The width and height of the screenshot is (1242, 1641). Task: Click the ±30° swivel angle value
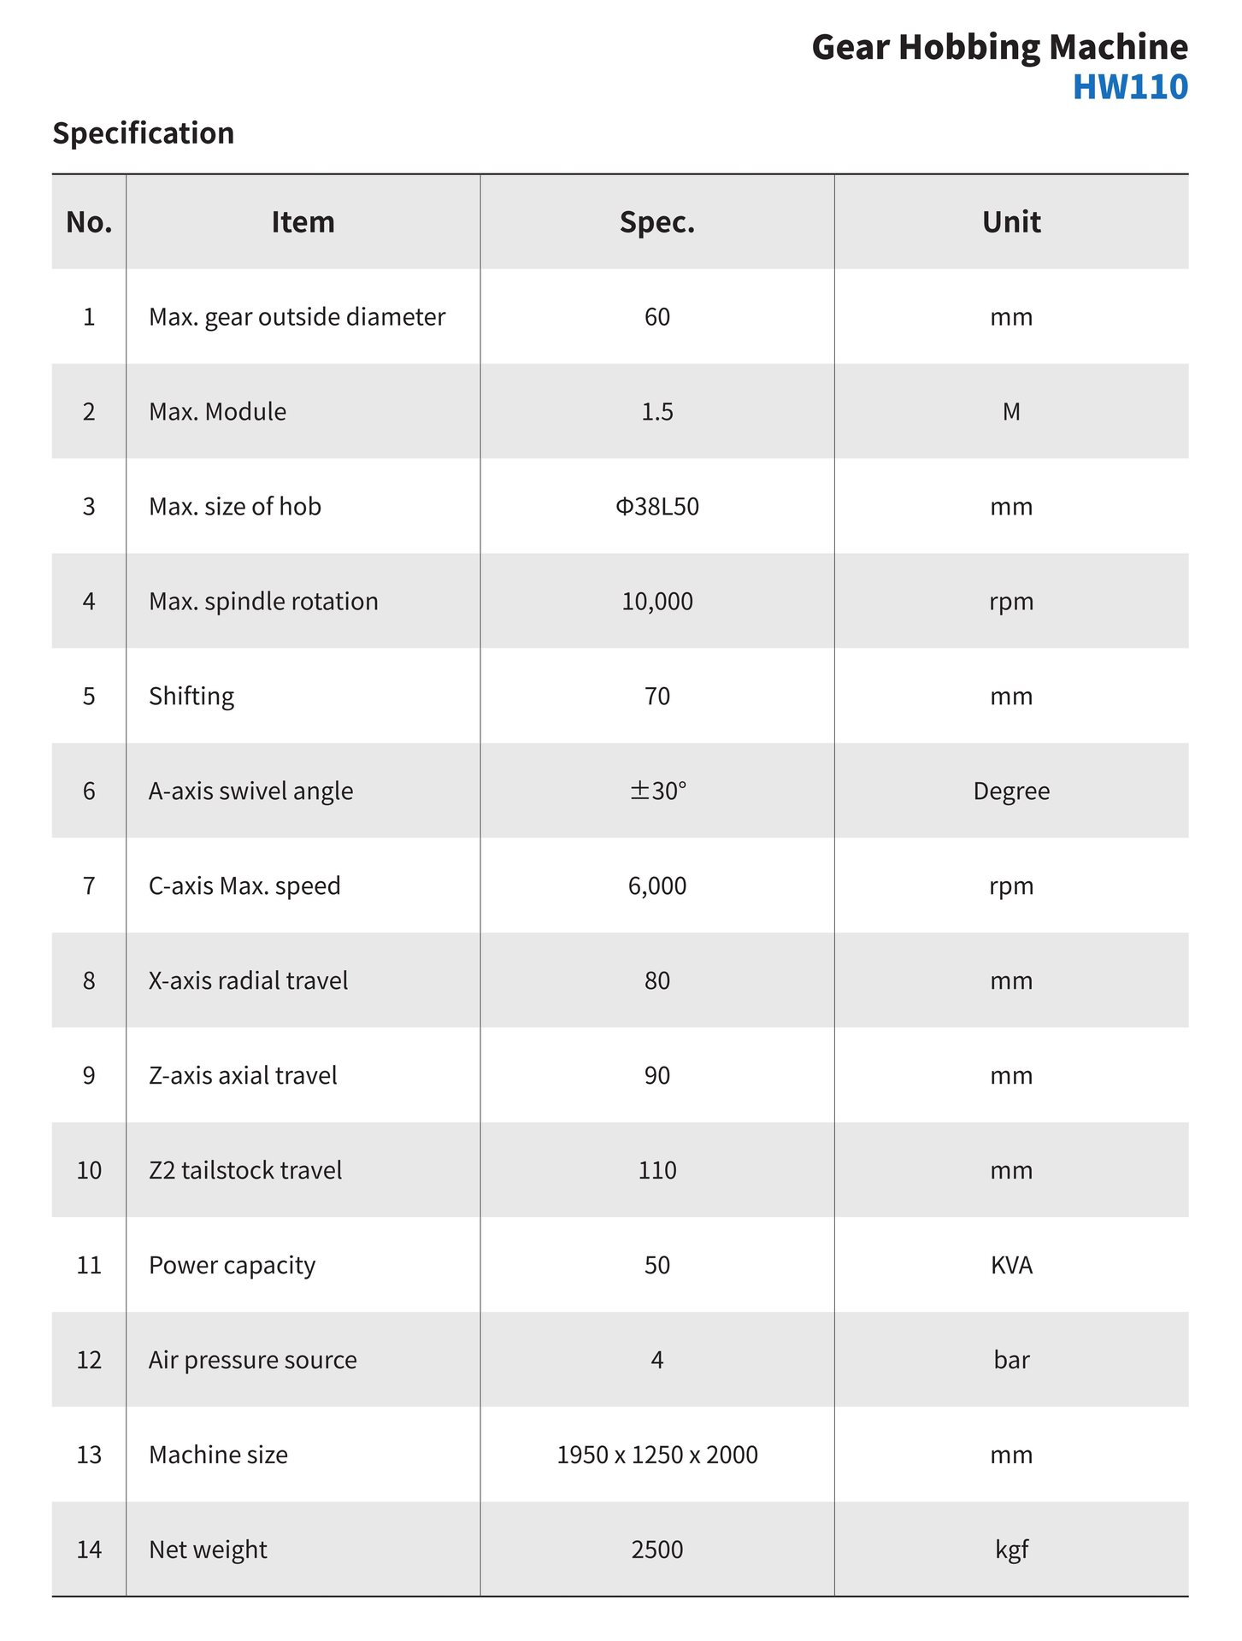click(x=656, y=791)
